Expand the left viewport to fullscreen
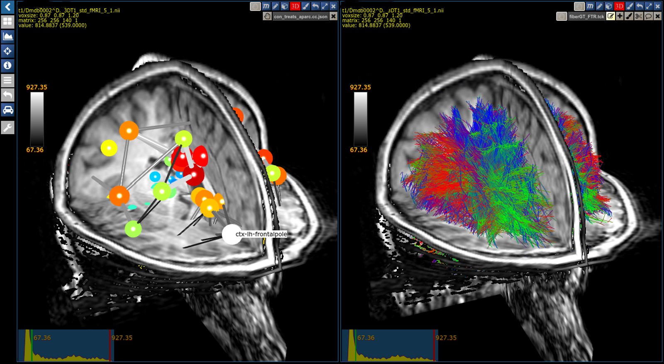 coord(325,6)
